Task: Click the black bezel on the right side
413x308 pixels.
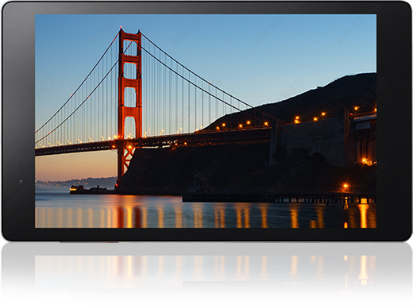Action: [394, 121]
